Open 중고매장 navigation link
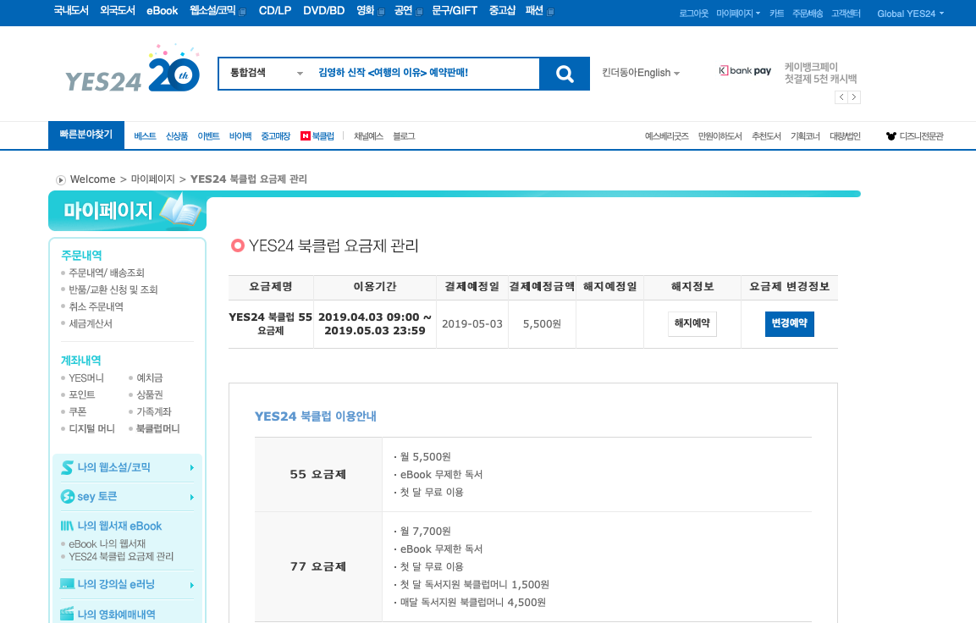 coord(276,136)
